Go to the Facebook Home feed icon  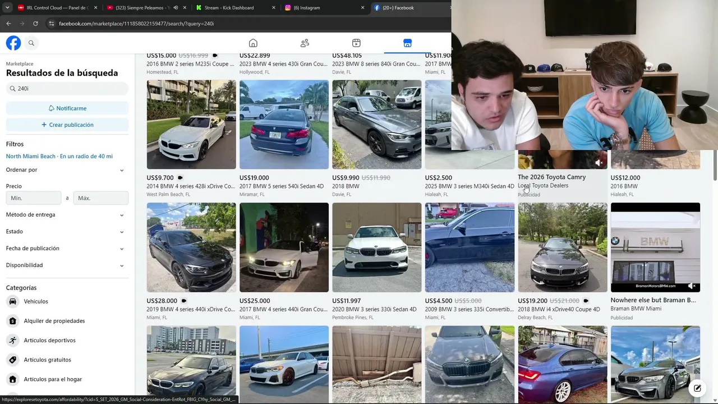[253, 43]
